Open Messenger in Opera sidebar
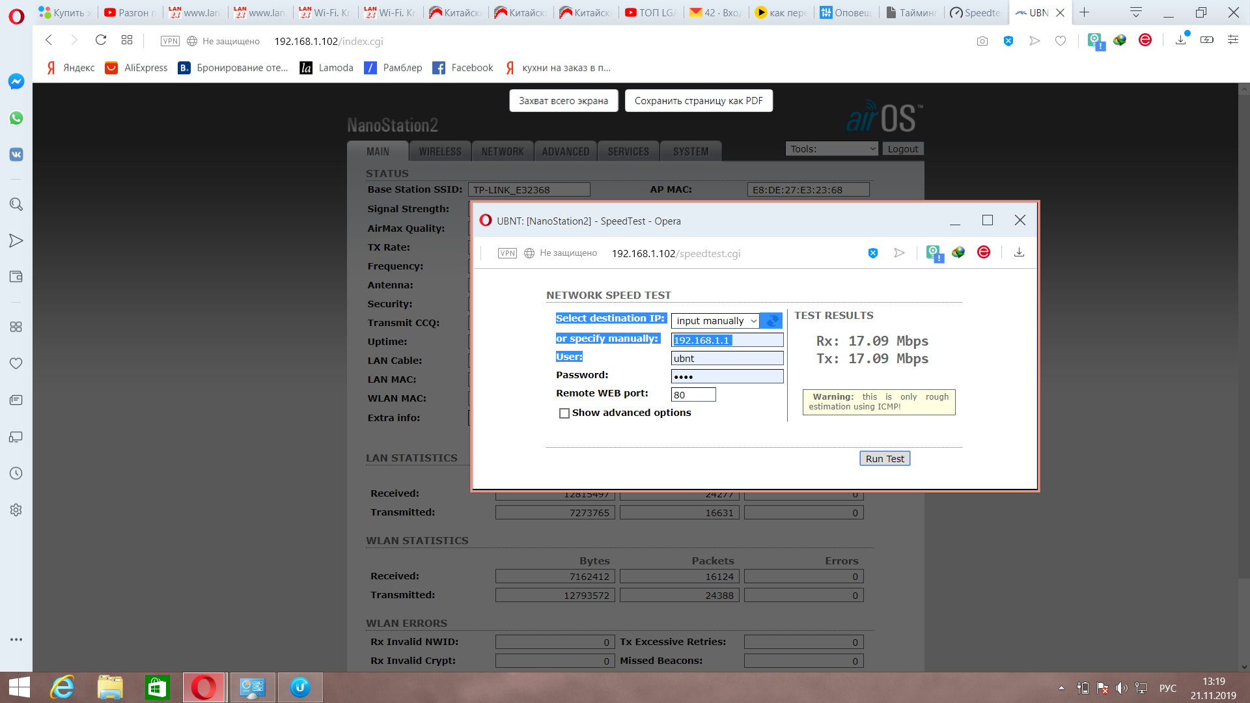Image resolution: width=1250 pixels, height=703 pixels. point(16,81)
